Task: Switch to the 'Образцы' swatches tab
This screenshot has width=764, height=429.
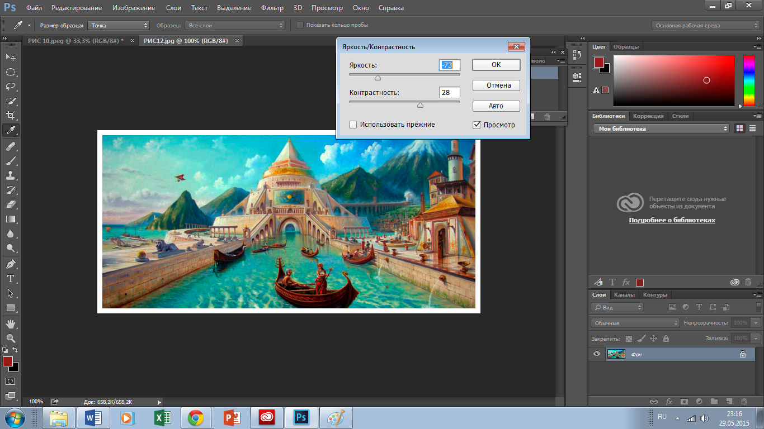Action: 626,47
